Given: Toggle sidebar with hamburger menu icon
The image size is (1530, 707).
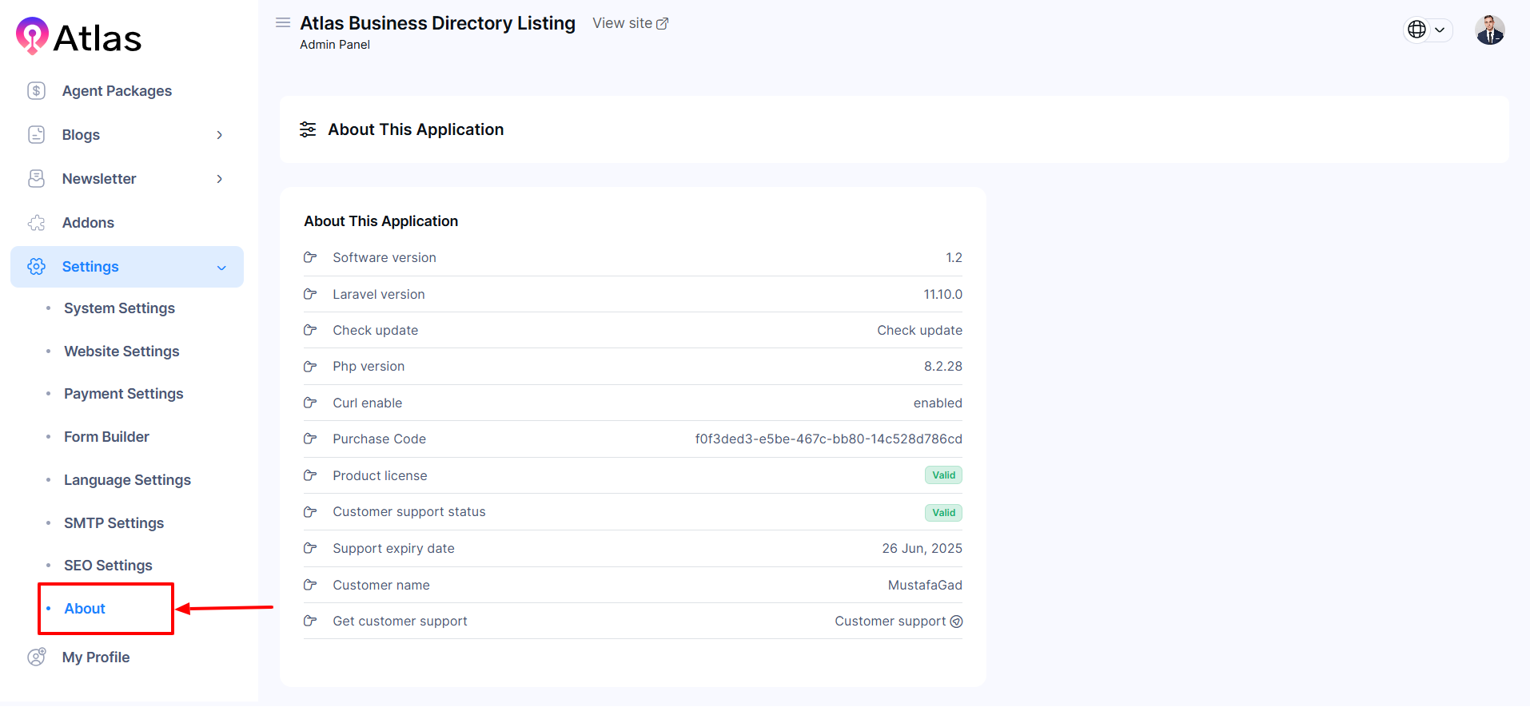Looking at the screenshot, I should [283, 23].
